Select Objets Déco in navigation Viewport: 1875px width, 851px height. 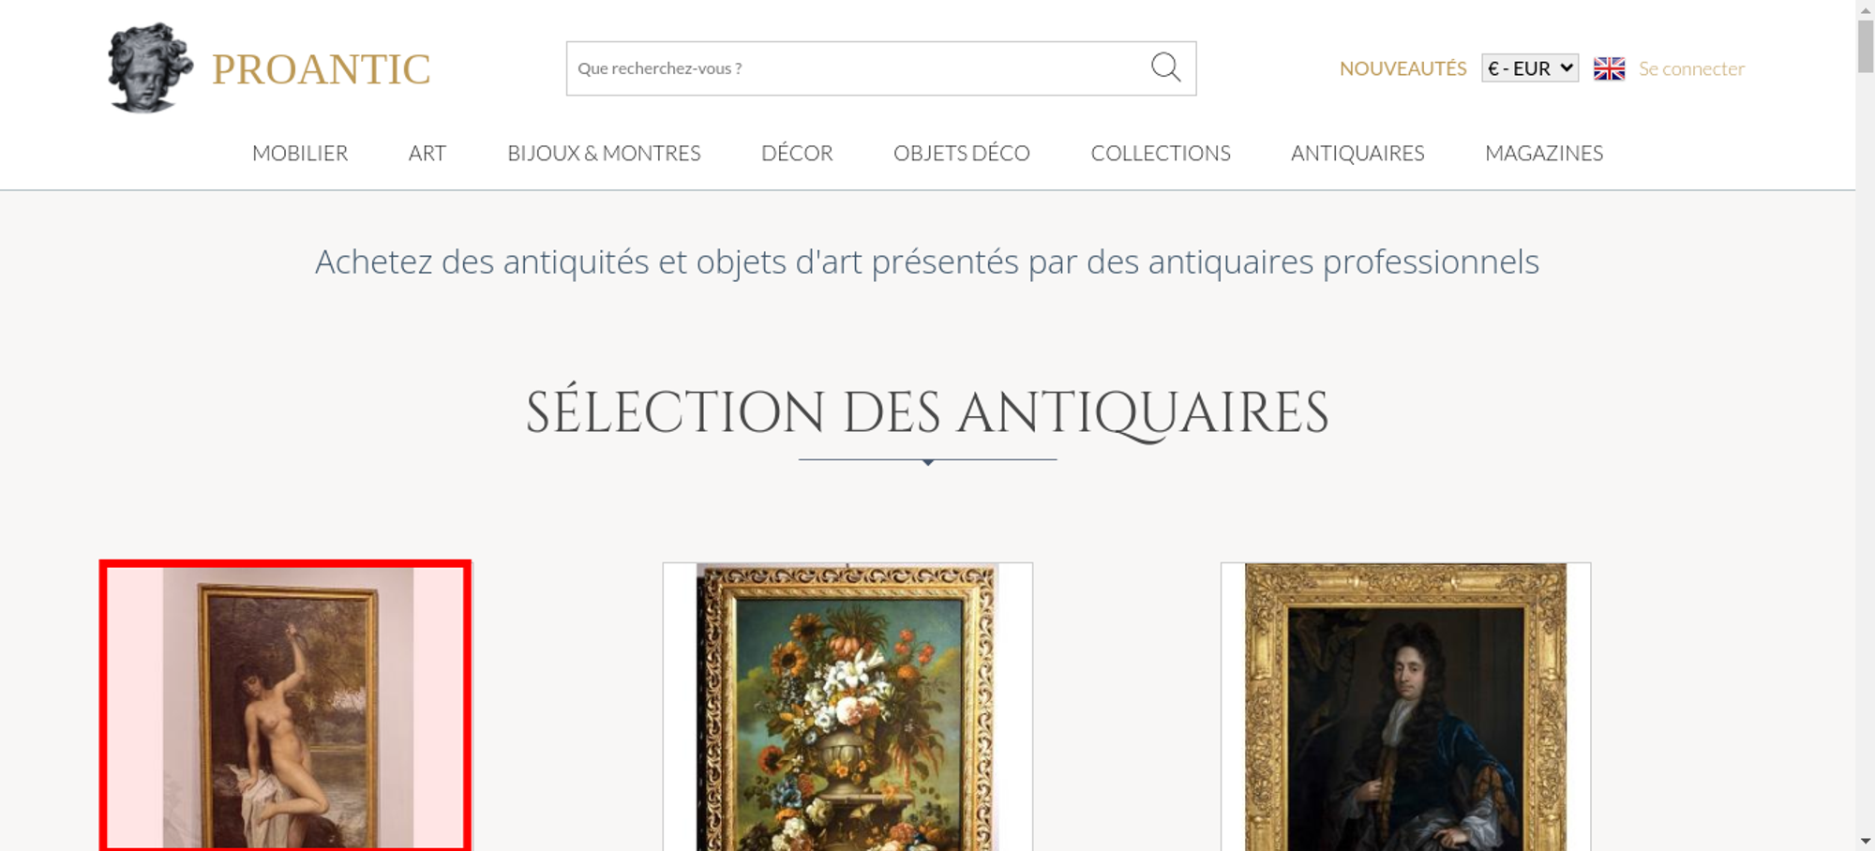(962, 153)
